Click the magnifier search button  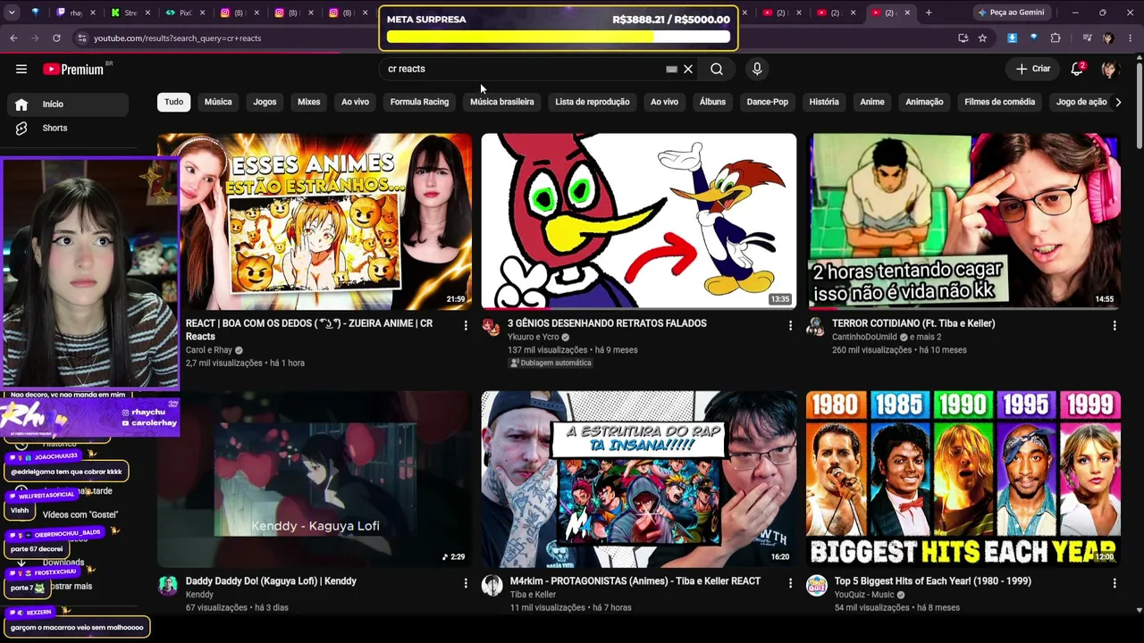717,69
